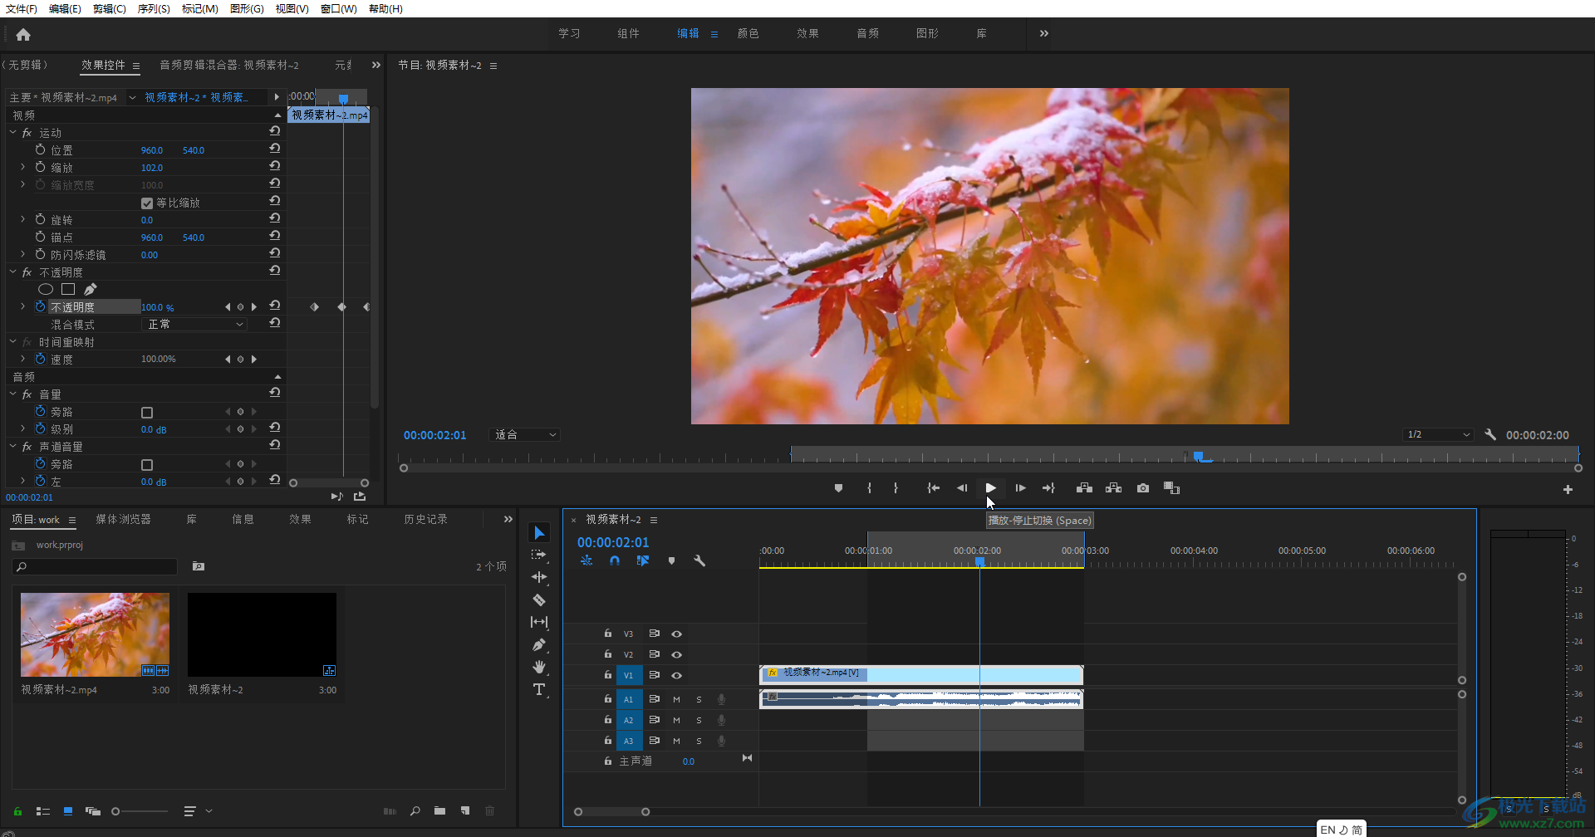Collapse the Motion effect section

[12, 132]
